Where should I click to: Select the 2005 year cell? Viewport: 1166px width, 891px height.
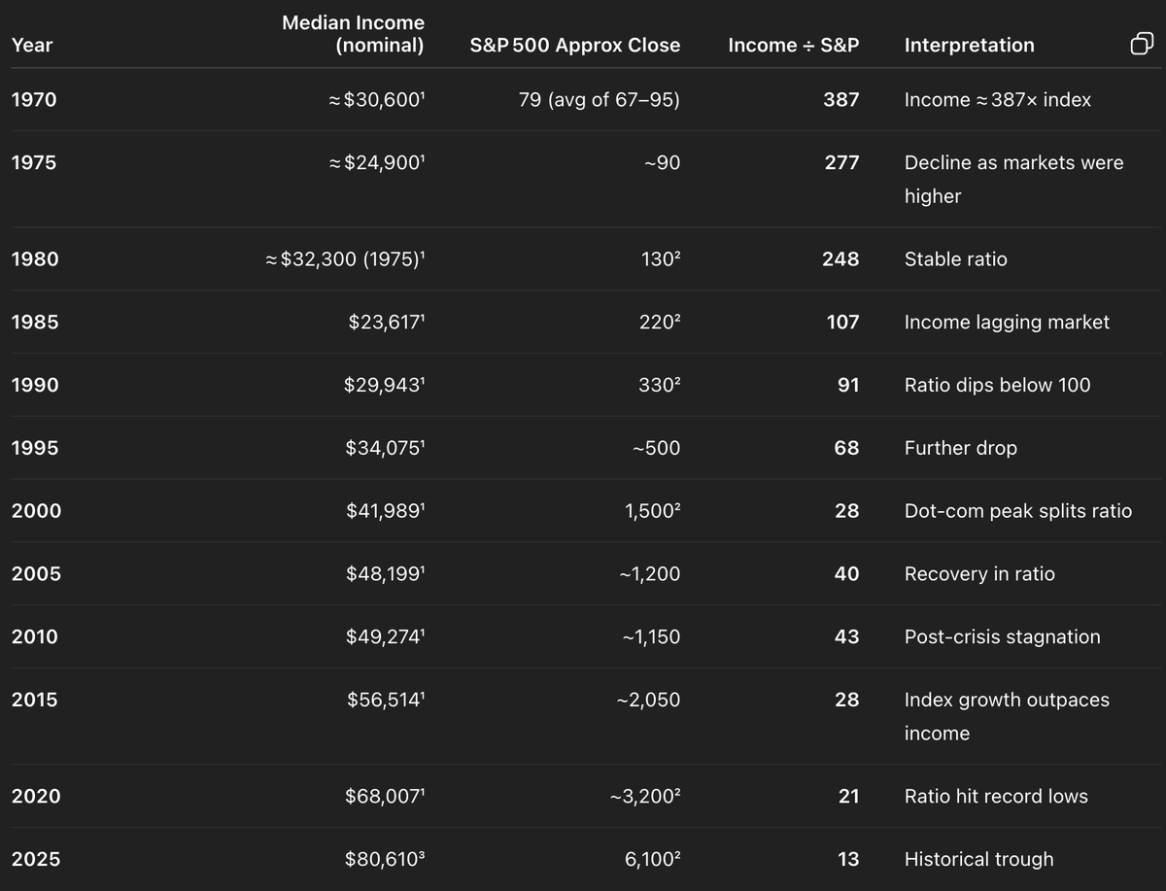tap(36, 573)
